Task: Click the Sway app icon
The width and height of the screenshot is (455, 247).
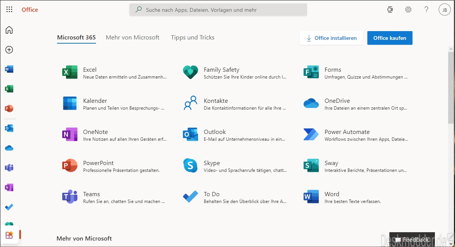Action: click(x=311, y=165)
